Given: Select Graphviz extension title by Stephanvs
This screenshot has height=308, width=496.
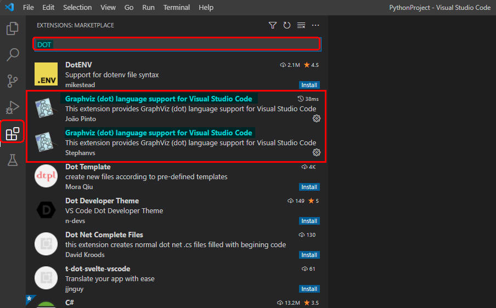Looking at the screenshot, I should click(x=159, y=133).
